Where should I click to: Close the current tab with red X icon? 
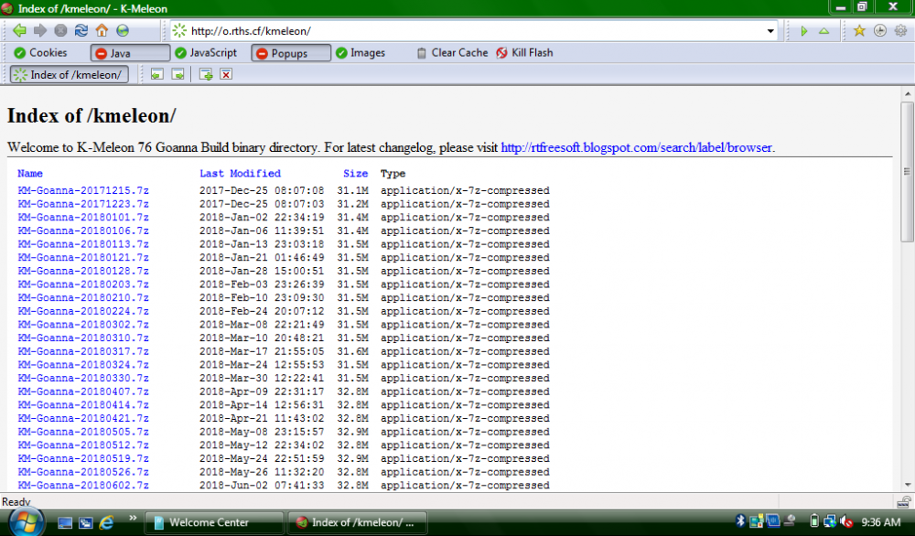pos(226,74)
